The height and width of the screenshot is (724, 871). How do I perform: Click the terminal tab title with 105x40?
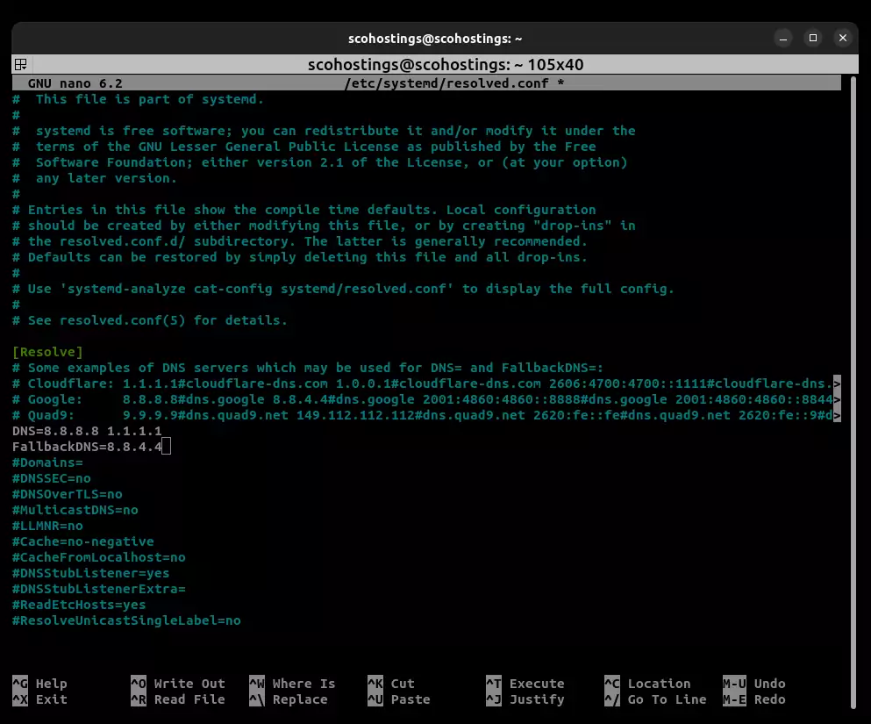click(x=446, y=64)
